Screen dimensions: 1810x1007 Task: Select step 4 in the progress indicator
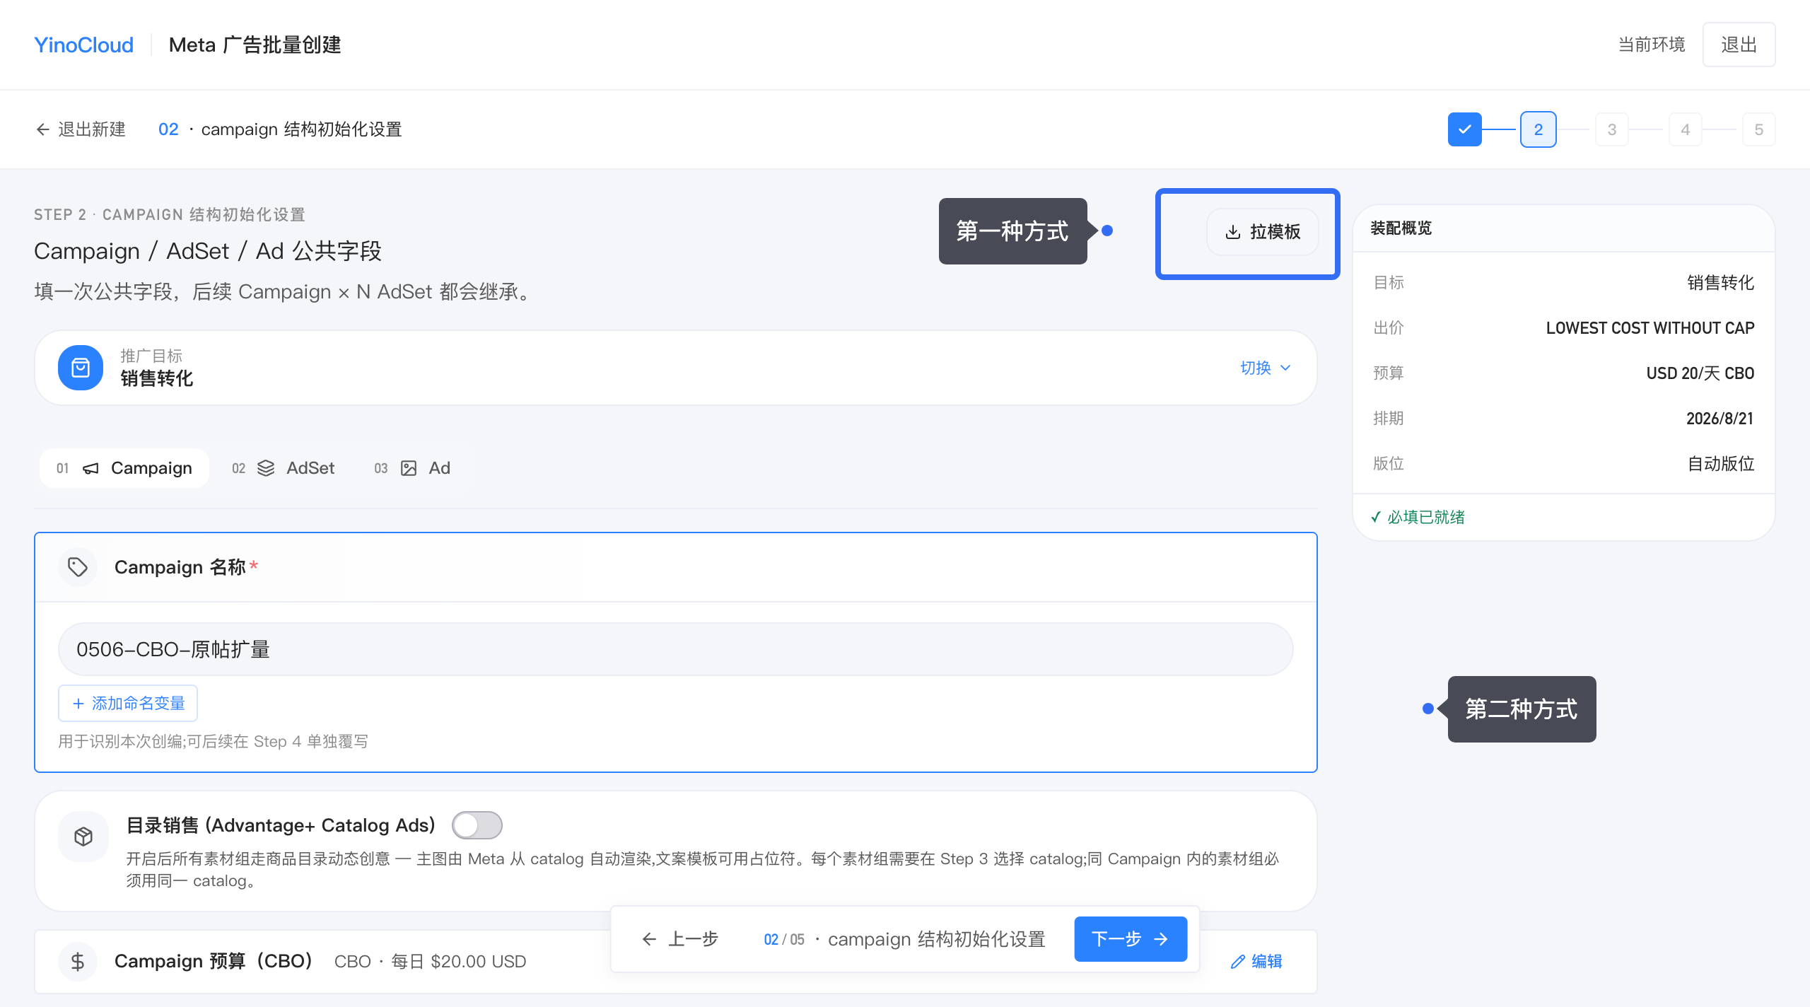point(1685,129)
